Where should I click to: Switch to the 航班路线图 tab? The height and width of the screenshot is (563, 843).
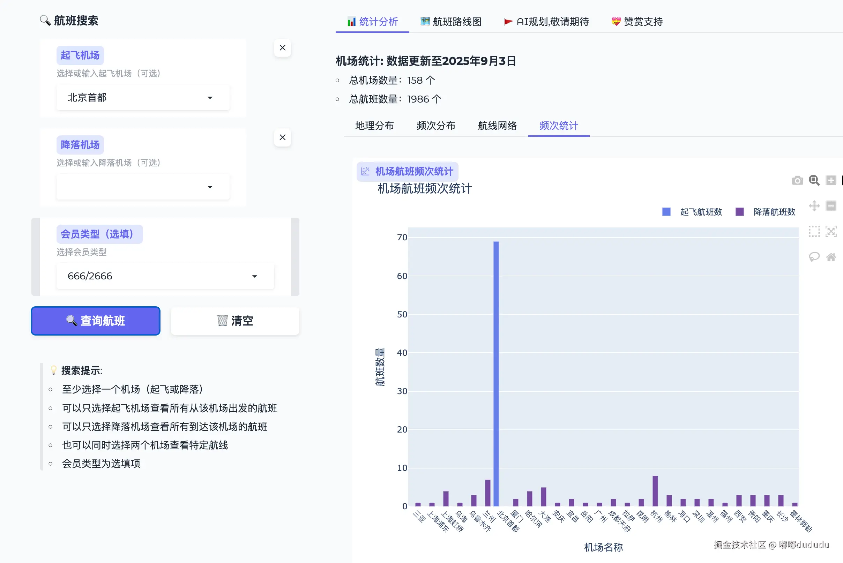click(x=451, y=22)
